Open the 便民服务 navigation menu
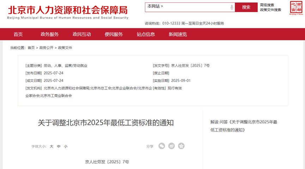305x169 pixels. 114,34
